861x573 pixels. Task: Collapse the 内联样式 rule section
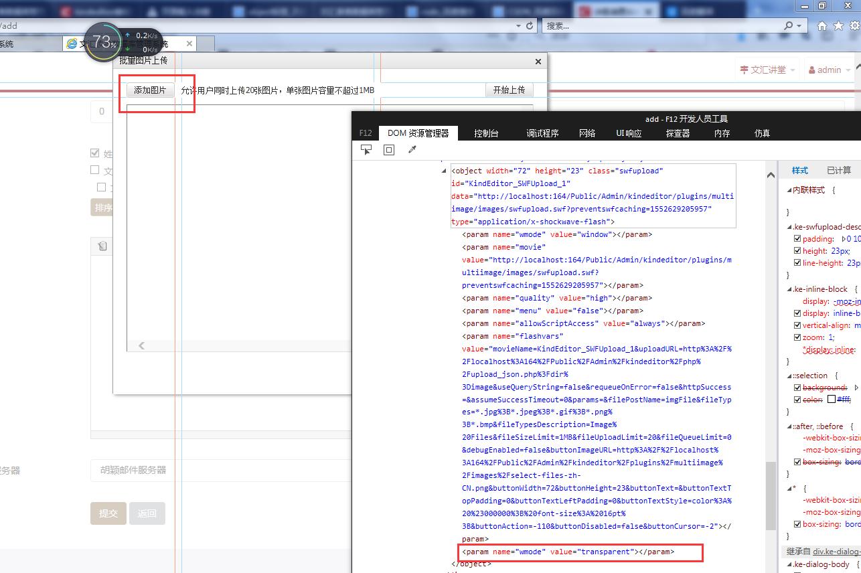point(789,190)
